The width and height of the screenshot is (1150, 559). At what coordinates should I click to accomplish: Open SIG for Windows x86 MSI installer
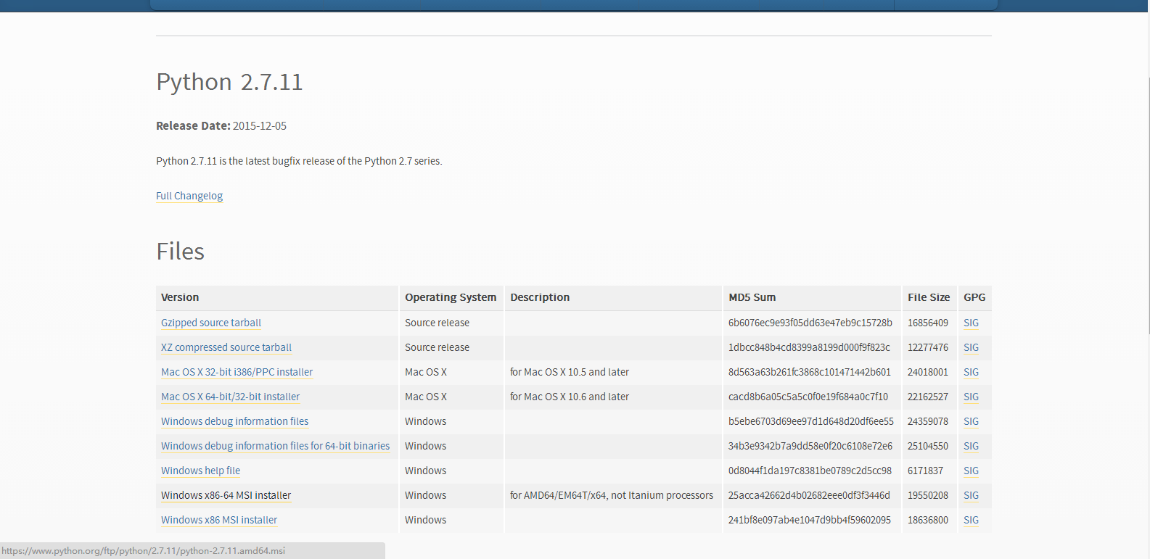coord(971,520)
